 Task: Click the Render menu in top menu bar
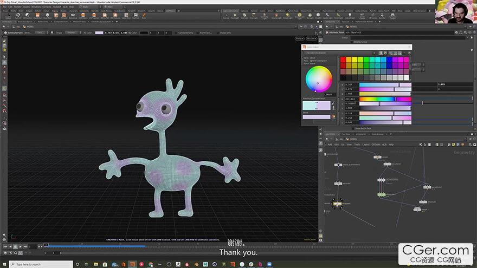[17, 6]
